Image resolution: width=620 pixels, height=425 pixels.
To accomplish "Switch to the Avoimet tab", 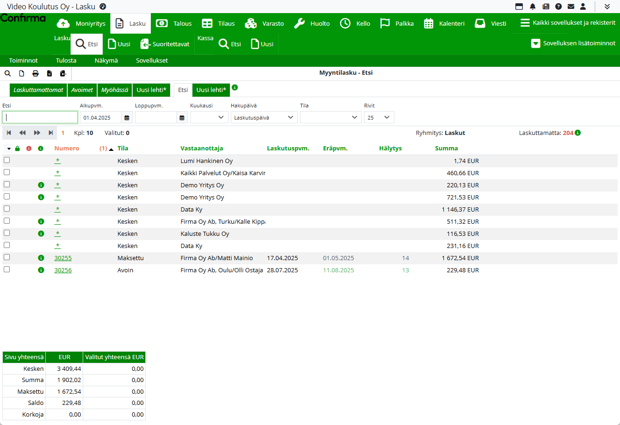I will click(x=82, y=90).
